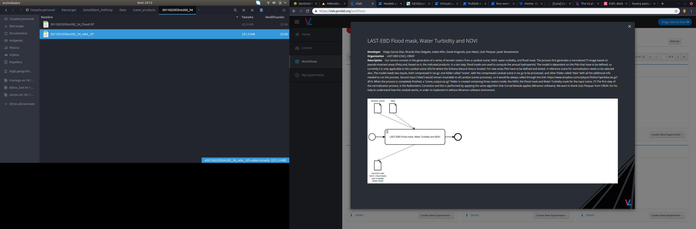Expand path bar left arrow in file manager
The image size is (696, 229).
tap(21, 10)
